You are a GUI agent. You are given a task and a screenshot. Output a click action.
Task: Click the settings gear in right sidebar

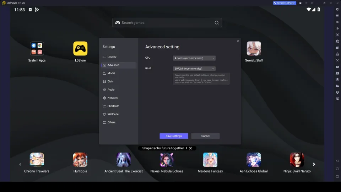click(337, 9)
